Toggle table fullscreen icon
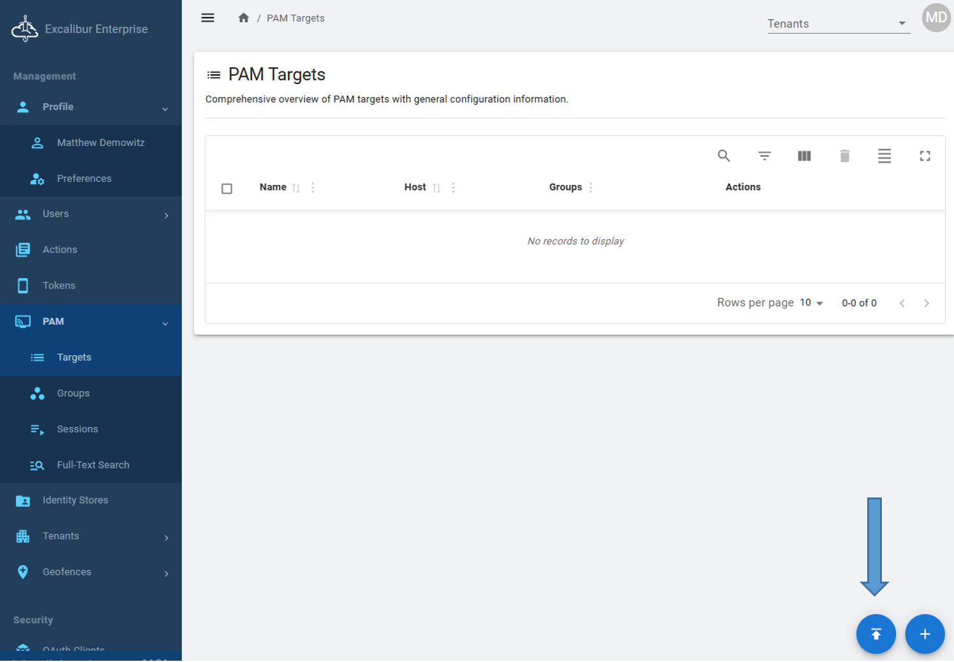 (925, 156)
